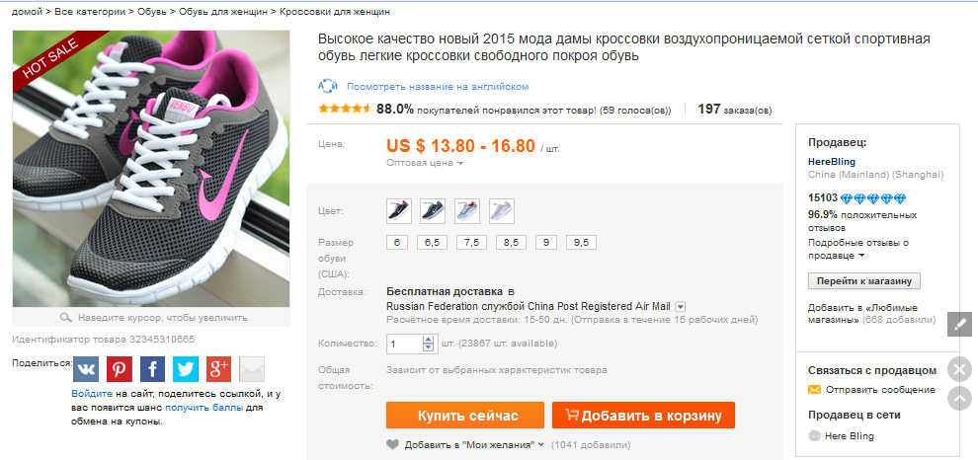Click the Купить сейчас button
This screenshot has width=978, height=460.
pyautogui.click(x=464, y=416)
